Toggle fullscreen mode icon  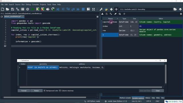click(94, 9)
